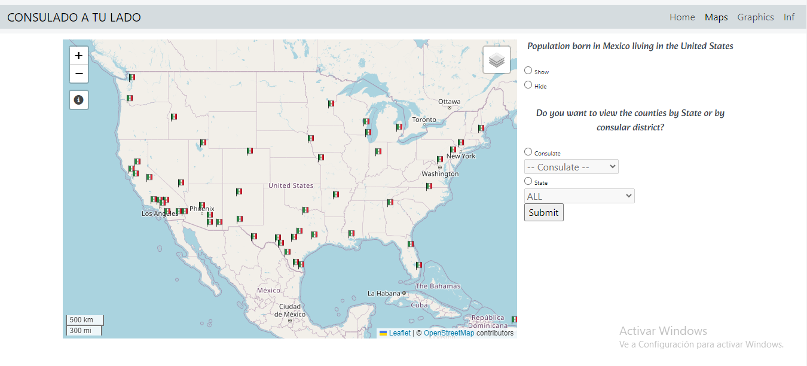
Task: Expand the state dropdown showing ALL
Action: 579,196
